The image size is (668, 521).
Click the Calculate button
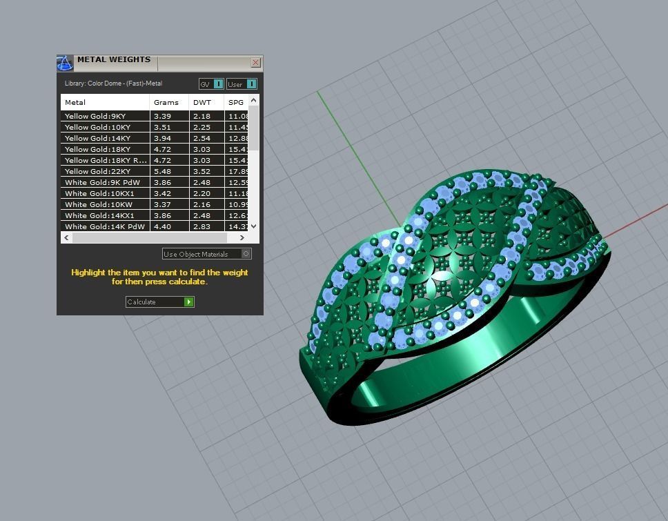(x=160, y=302)
